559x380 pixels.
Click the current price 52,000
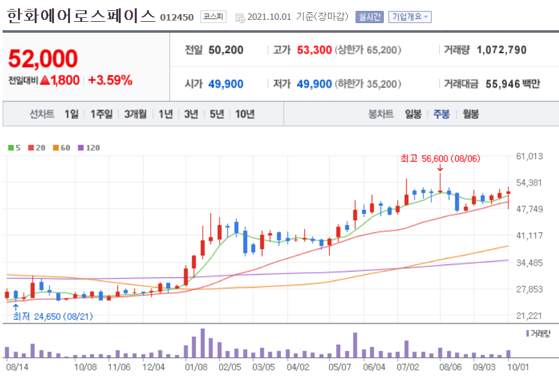[x=43, y=59]
